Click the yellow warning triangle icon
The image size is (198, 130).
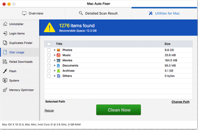(50, 28)
